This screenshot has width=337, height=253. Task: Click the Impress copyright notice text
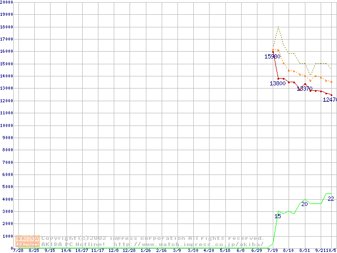153,238
